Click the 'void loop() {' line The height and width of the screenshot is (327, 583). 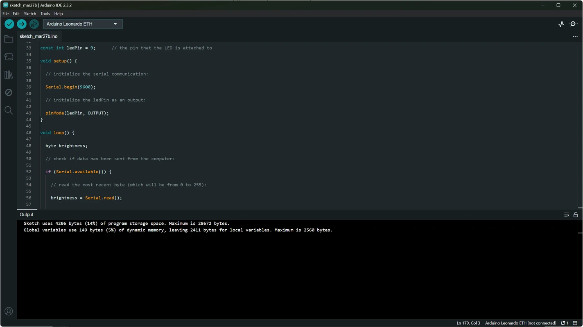coord(57,133)
